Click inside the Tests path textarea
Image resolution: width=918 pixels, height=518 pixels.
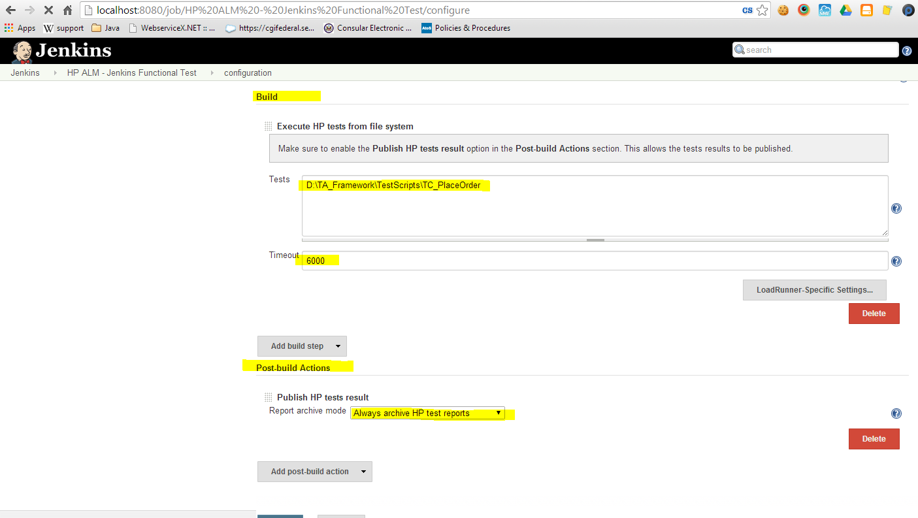point(595,206)
